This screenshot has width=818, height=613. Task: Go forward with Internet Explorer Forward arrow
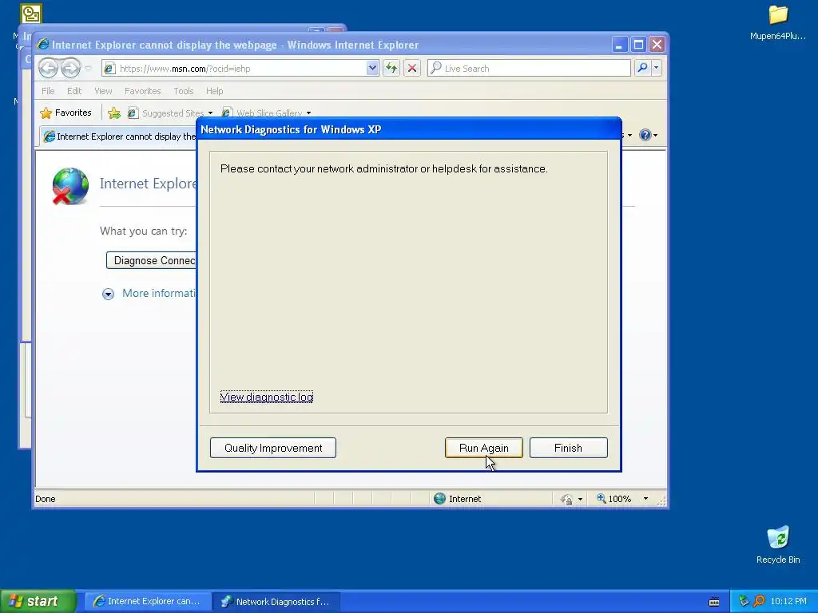click(70, 68)
